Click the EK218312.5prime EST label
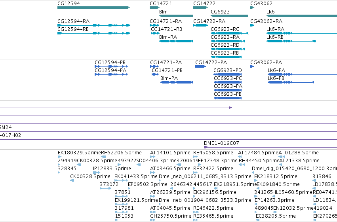 click(x=276, y=176)
